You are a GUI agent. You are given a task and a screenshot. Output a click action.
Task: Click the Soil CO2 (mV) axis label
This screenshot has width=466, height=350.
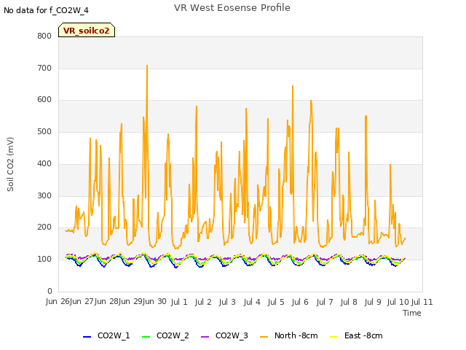coord(10,164)
